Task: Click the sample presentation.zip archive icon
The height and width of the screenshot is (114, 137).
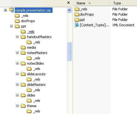Action: [x=11, y=10]
